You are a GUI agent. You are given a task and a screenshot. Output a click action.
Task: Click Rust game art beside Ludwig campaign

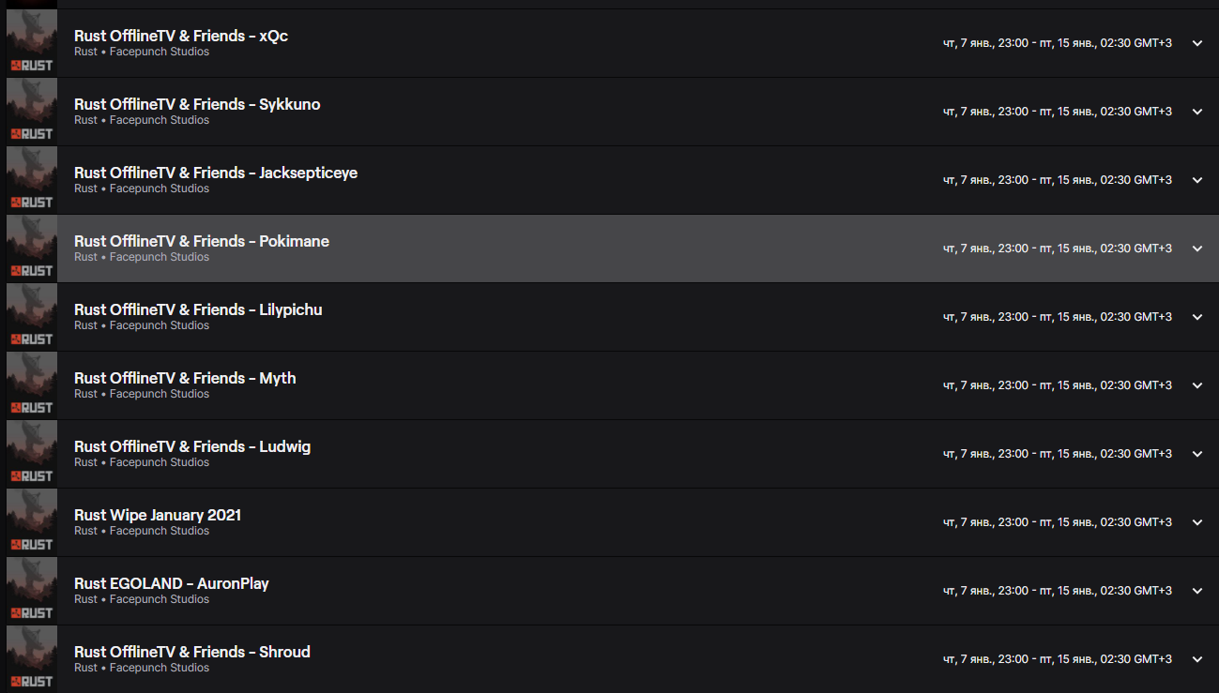coord(32,454)
